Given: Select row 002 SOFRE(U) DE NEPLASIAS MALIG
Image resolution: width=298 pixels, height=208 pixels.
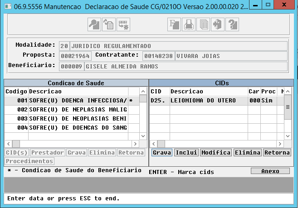Looking at the screenshot, I should (x=72, y=110).
